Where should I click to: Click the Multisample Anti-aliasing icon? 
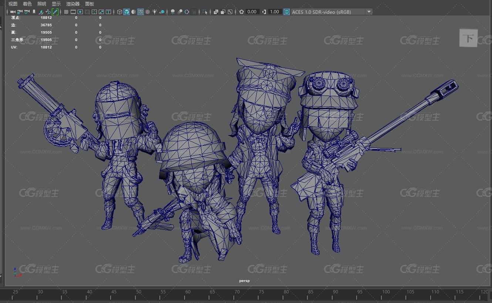click(187, 12)
